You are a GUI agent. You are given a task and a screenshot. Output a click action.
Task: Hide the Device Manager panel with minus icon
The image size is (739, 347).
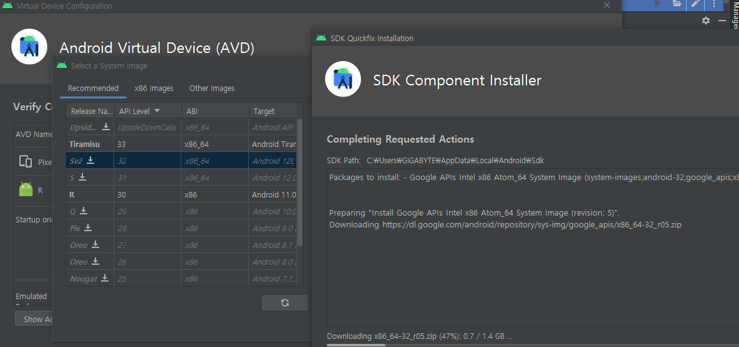click(722, 21)
